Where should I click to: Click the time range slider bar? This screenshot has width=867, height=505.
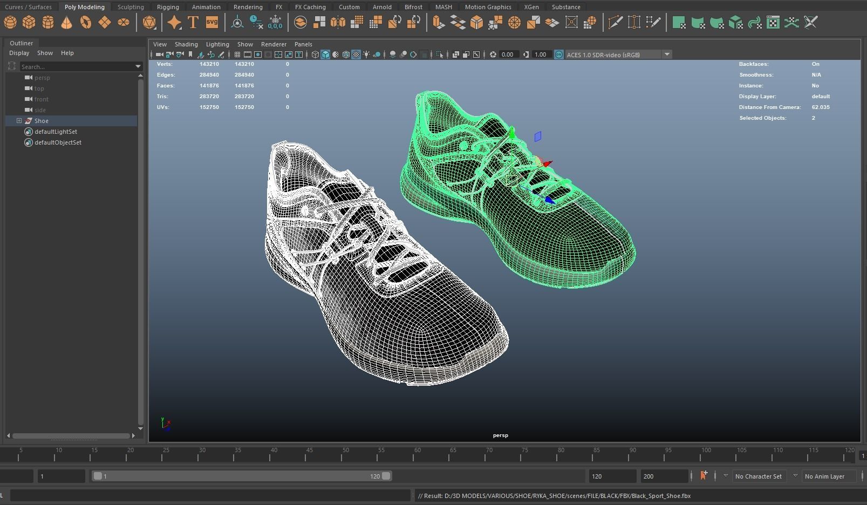[241, 476]
